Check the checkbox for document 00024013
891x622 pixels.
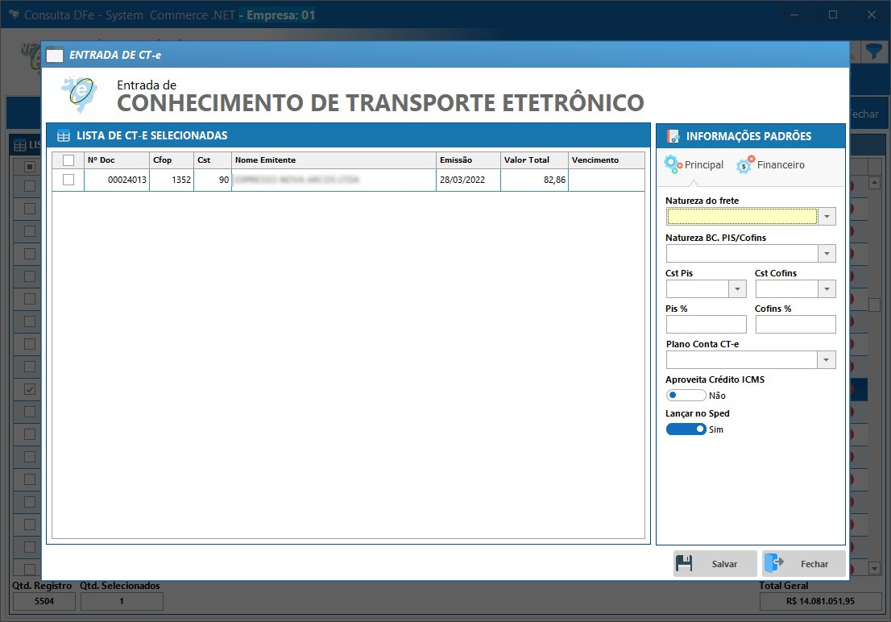(69, 180)
